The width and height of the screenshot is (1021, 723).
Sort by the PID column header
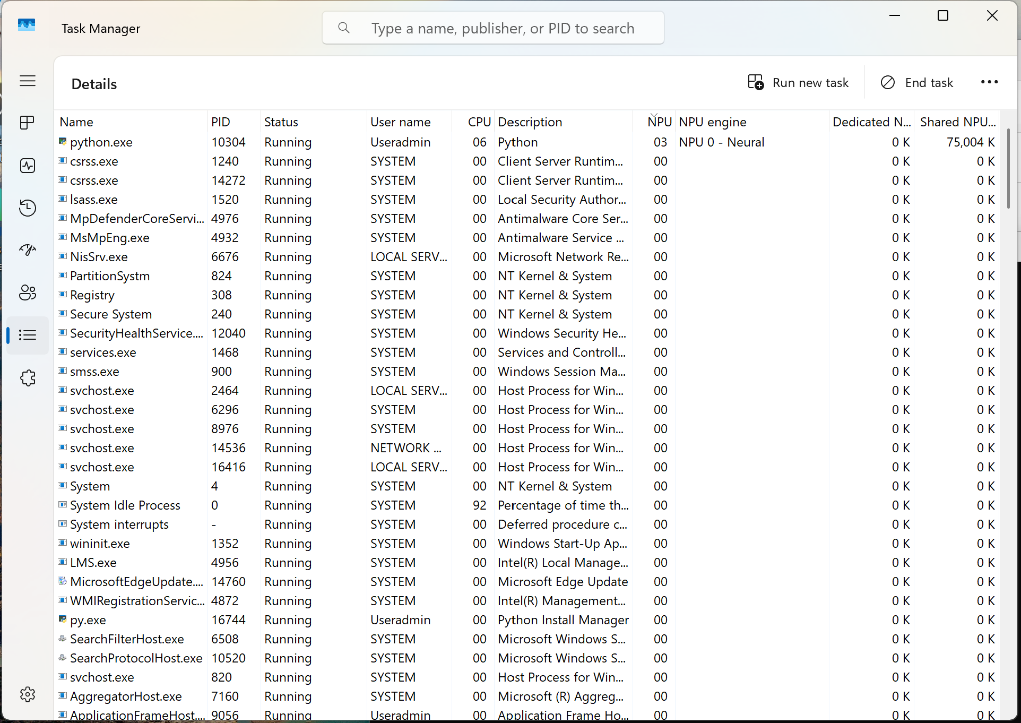pyautogui.click(x=233, y=122)
